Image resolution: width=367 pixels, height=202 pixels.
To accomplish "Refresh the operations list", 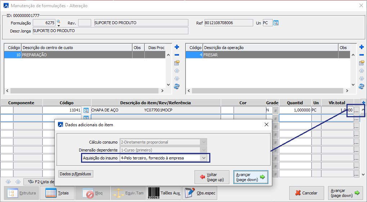I will 361,87.
